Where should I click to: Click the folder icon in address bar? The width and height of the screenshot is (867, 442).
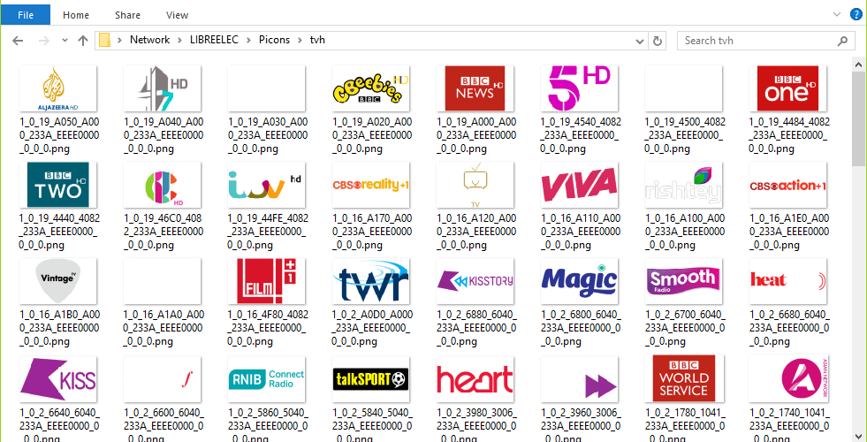point(104,41)
